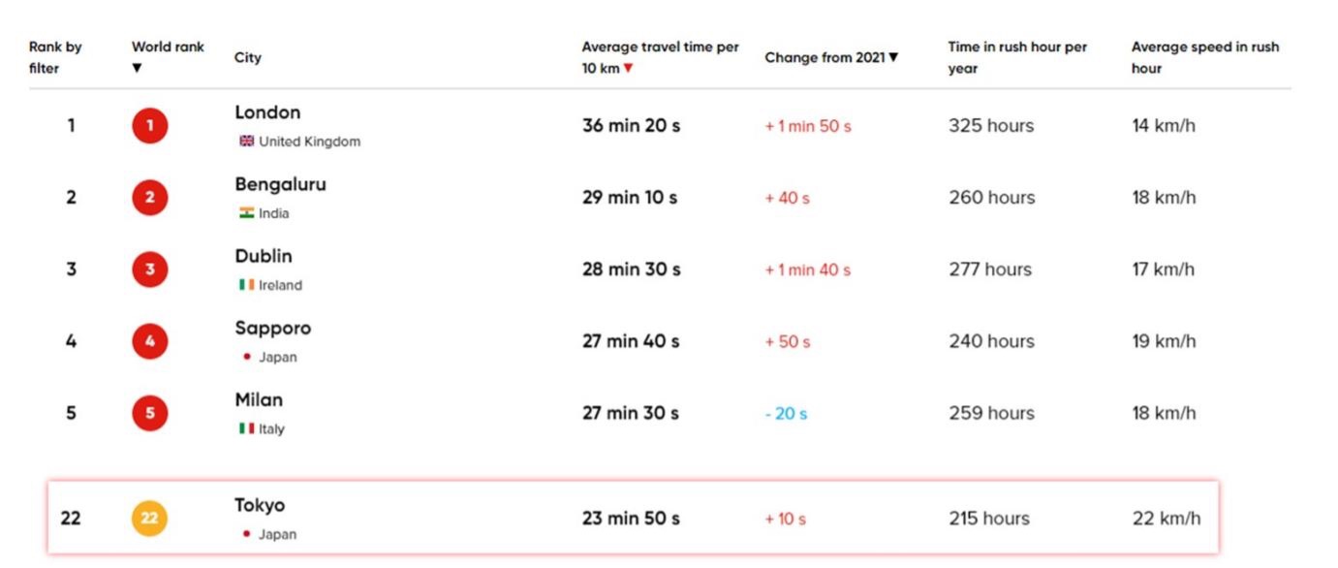Click the red rank 5 badge for Milan

(x=150, y=414)
